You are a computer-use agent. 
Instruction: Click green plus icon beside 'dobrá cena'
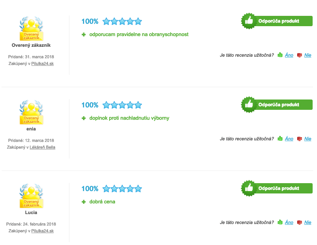(x=84, y=202)
